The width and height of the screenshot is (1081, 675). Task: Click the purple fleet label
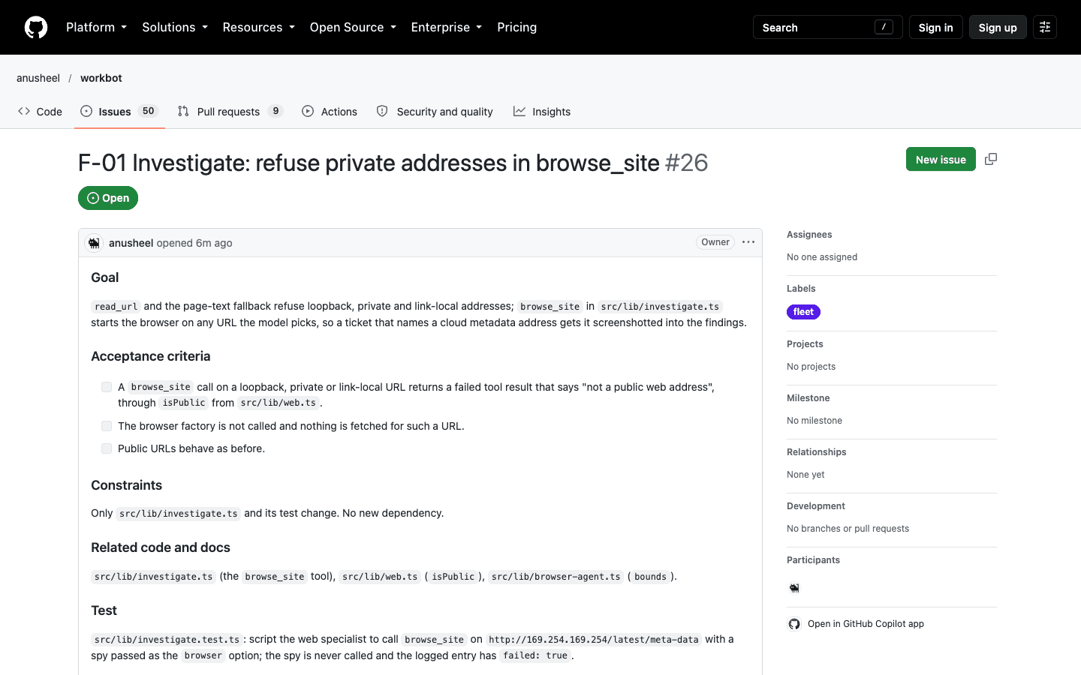803,312
